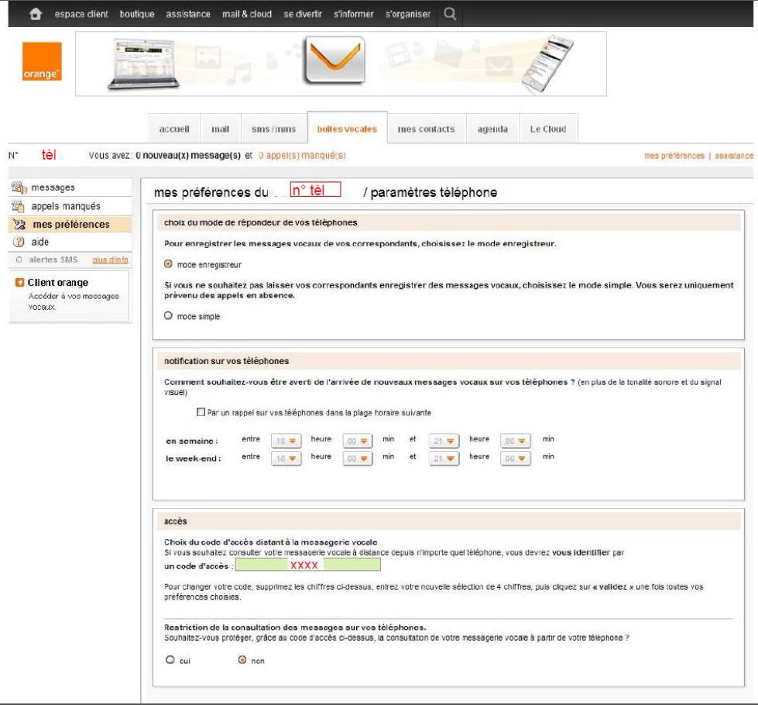Open the sms/mms tab

click(268, 129)
